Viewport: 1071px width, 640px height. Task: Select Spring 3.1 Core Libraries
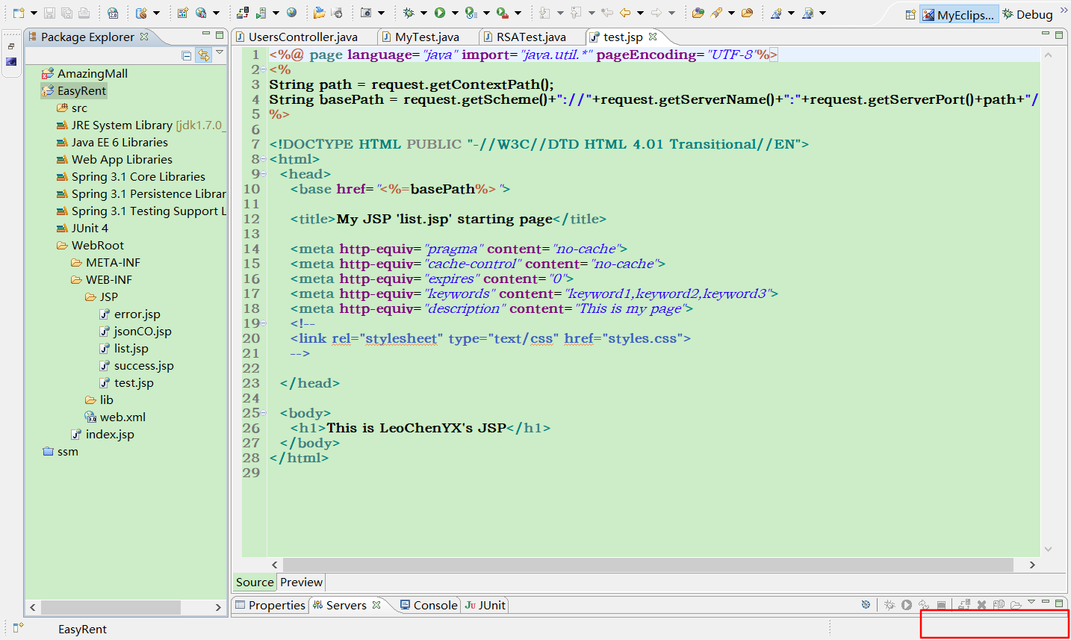(x=131, y=176)
